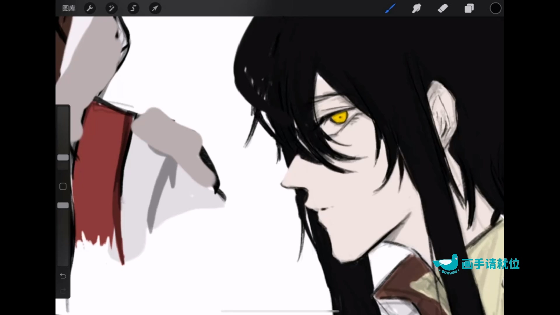Click the upper track of size slider

(x=63, y=130)
